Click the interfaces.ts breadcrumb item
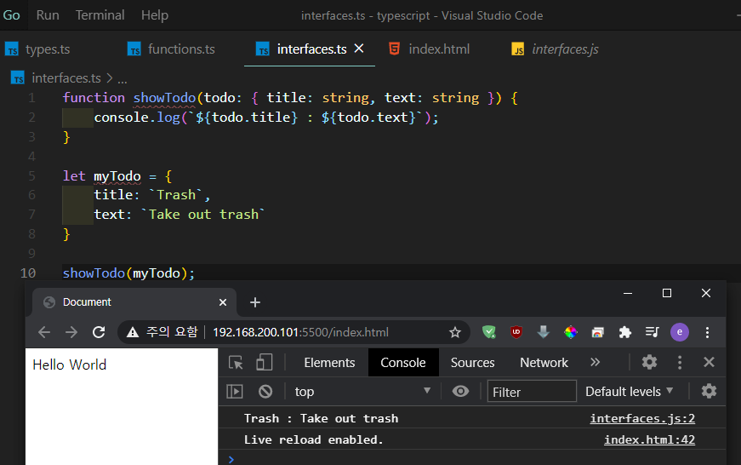 click(66, 78)
